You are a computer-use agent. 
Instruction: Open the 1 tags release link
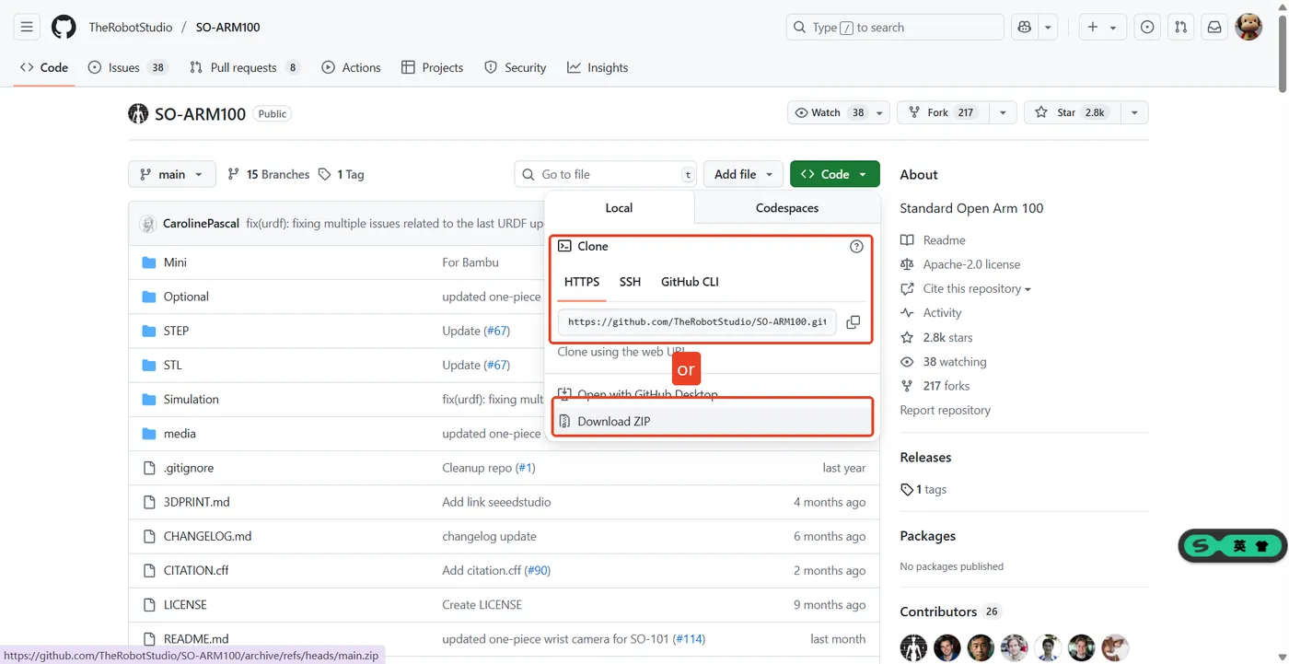(923, 489)
